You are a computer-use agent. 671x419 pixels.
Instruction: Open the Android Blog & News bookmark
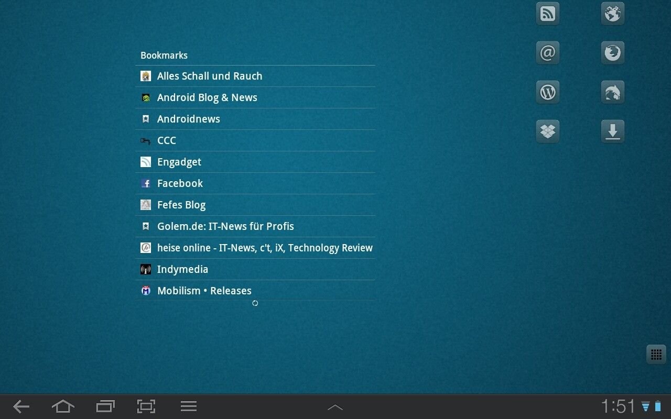coord(255,97)
